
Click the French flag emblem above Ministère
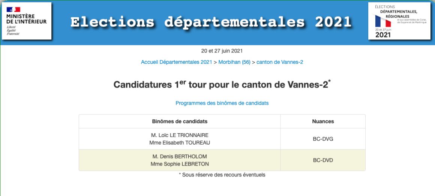(x=13, y=9)
